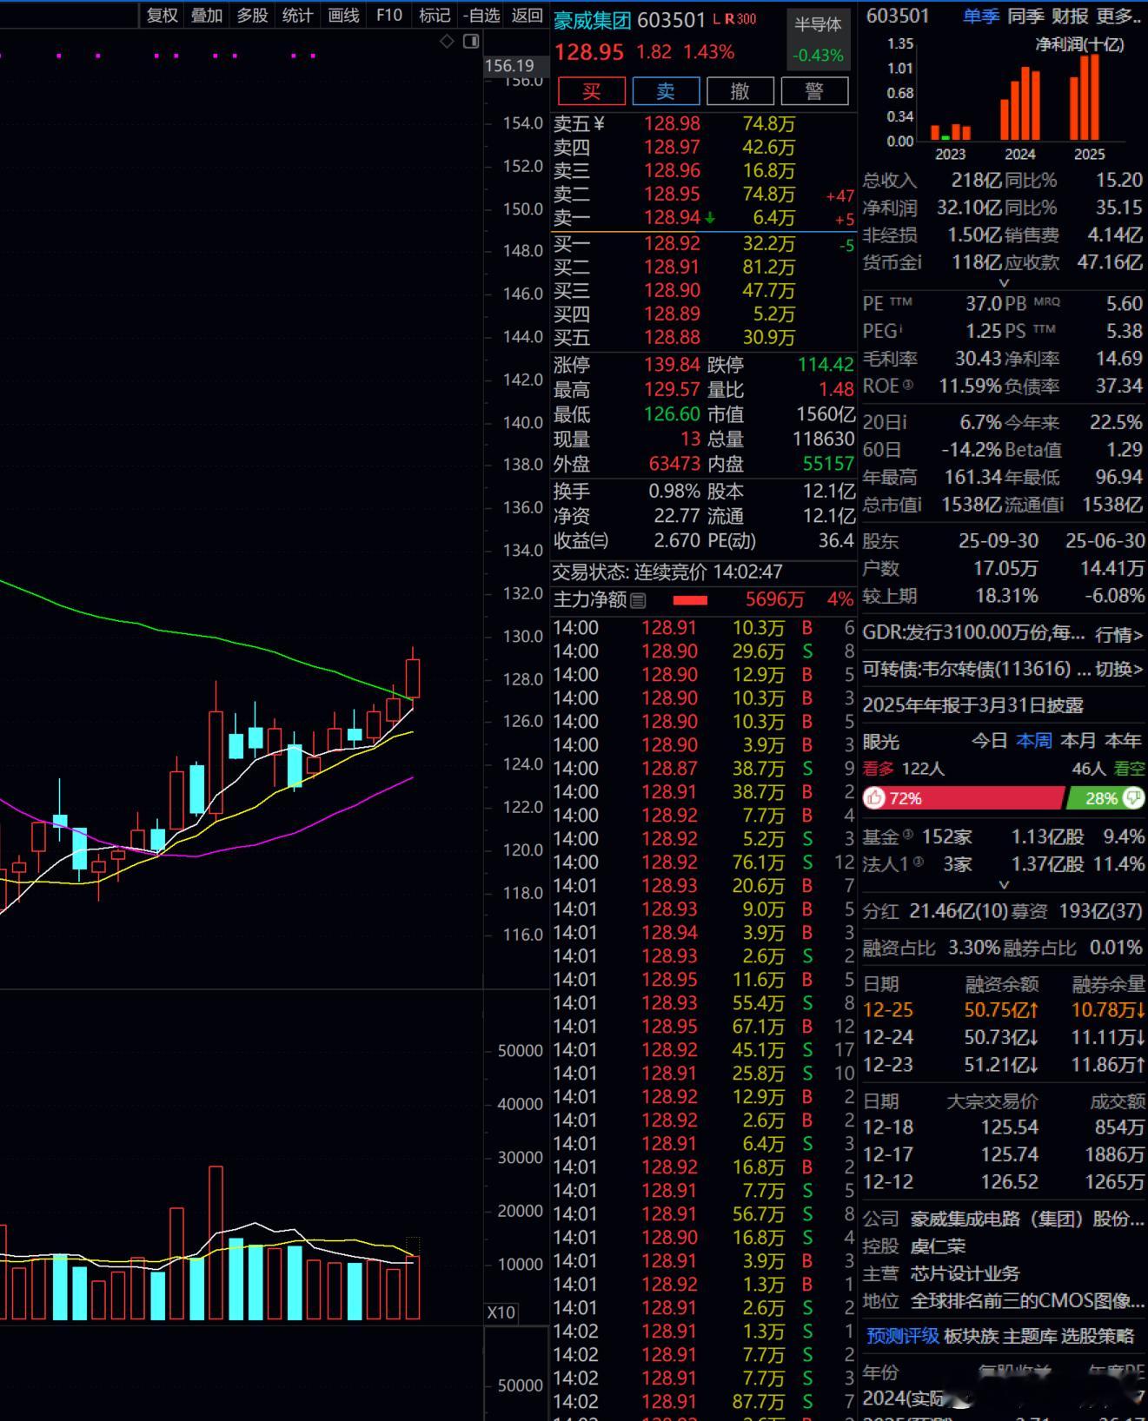Click the 收益(三) quarter indicator icon
Screen dimensions: 1148x1421
599,541
